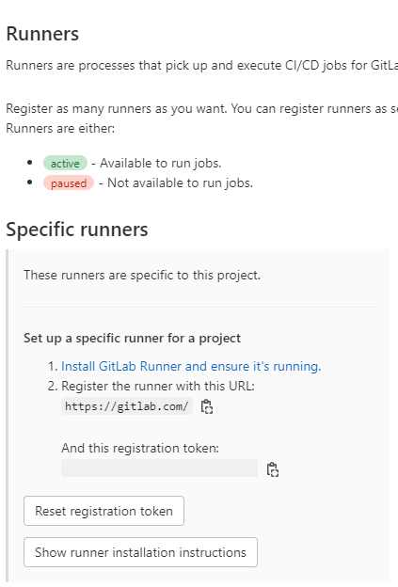Click 'Set up a specific runner for a project'
The image size is (398, 587).
point(132,338)
